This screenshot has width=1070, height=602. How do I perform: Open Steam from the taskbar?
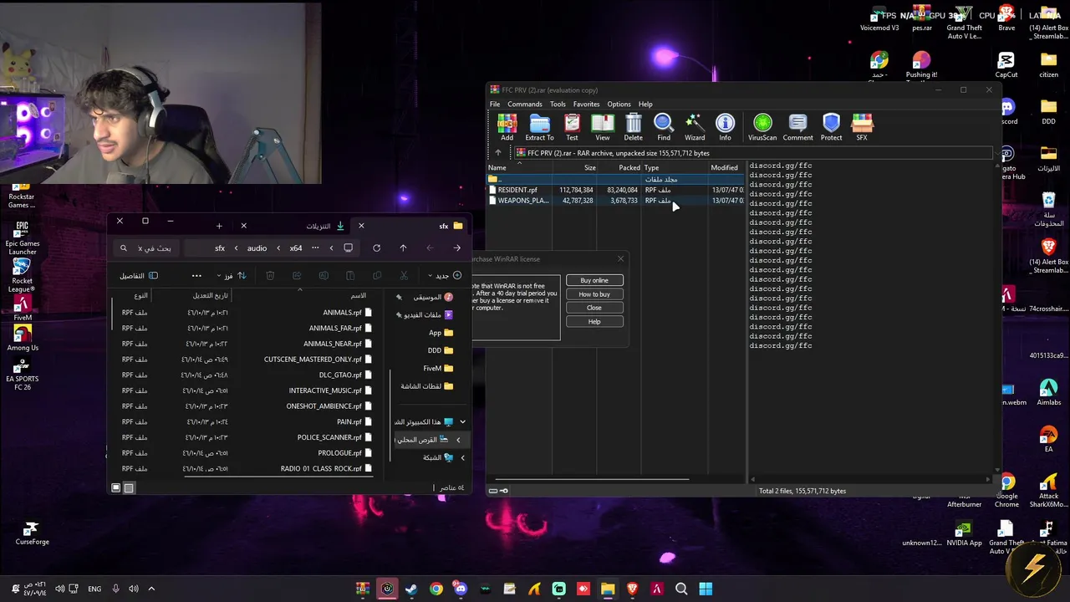[x=411, y=589]
